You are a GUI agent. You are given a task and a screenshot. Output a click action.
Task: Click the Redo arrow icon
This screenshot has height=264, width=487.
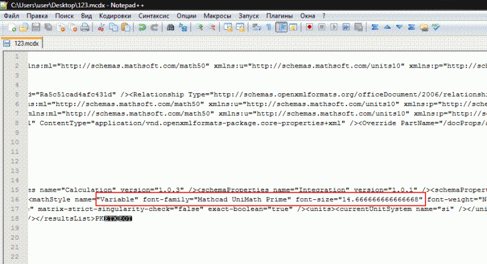pos(154,27)
